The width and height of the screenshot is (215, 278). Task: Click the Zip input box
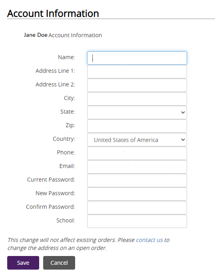tap(137, 126)
